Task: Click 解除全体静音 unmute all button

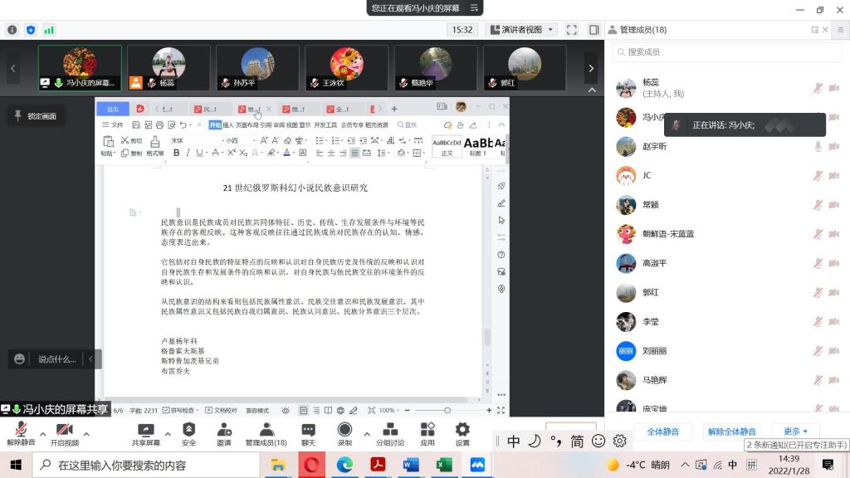Action: [731, 432]
